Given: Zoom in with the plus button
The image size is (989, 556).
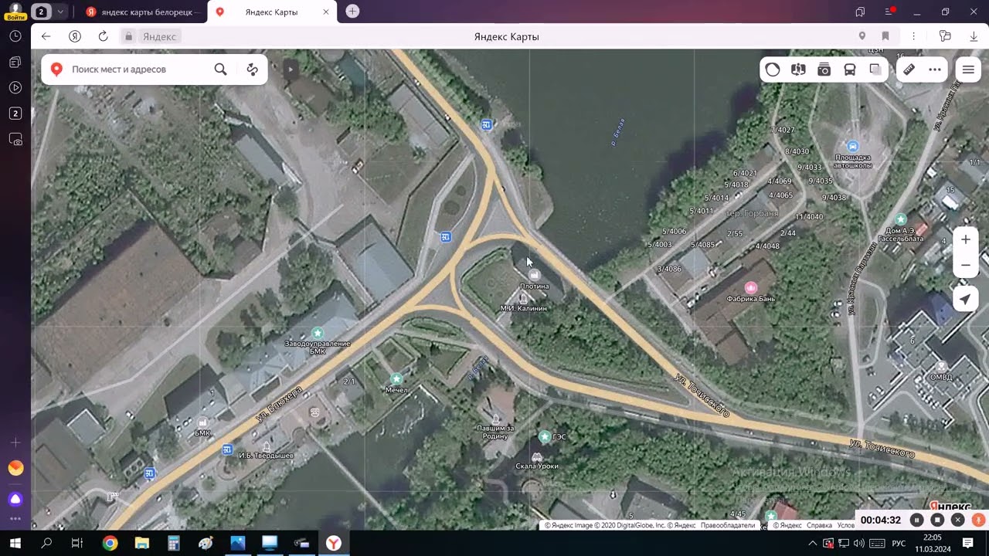Looking at the screenshot, I should tap(966, 239).
